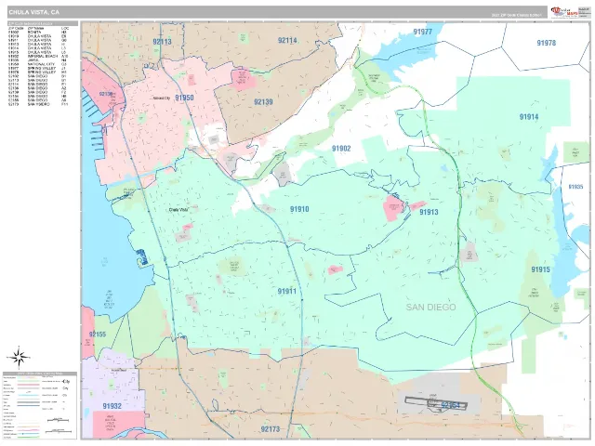
Task: Click the upper distance scale bar in legend
Action: click(x=58, y=420)
